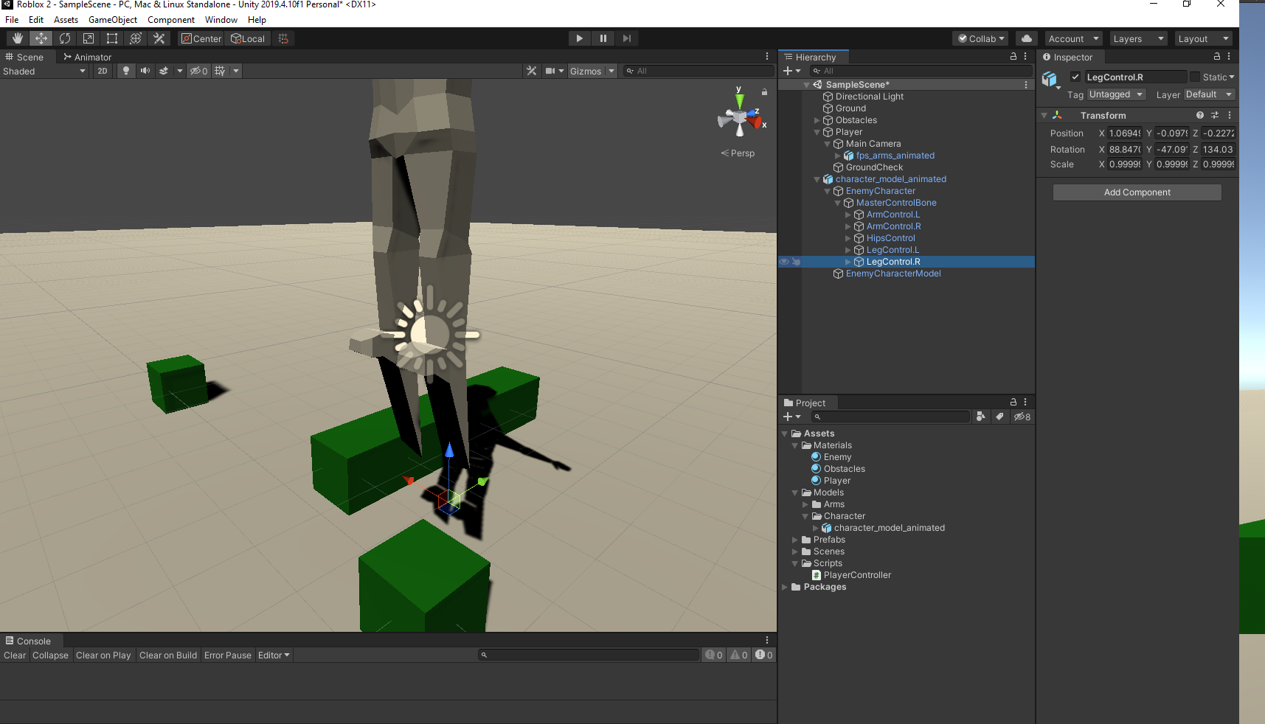
Task: Select the combined Transform tool
Action: (136, 38)
